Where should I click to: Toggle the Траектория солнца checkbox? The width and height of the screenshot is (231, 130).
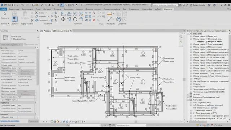point(18,100)
